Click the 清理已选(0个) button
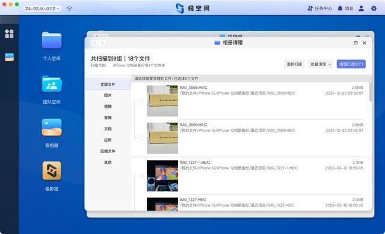The image size is (385, 234). click(x=351, y=64)
